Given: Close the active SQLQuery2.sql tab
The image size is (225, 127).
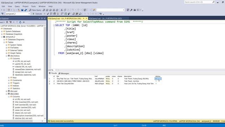Looking at the screenshot, I should pos(86,18).
